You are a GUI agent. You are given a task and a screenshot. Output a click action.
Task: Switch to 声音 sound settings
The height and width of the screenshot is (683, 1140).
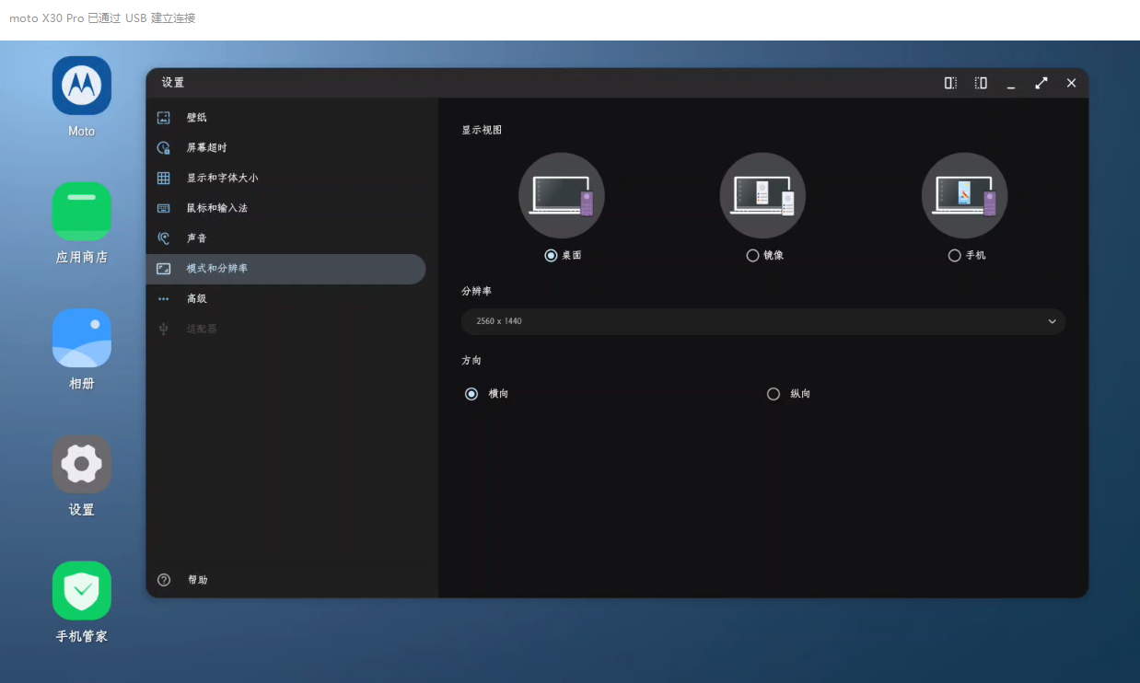[x=285, y=238]
